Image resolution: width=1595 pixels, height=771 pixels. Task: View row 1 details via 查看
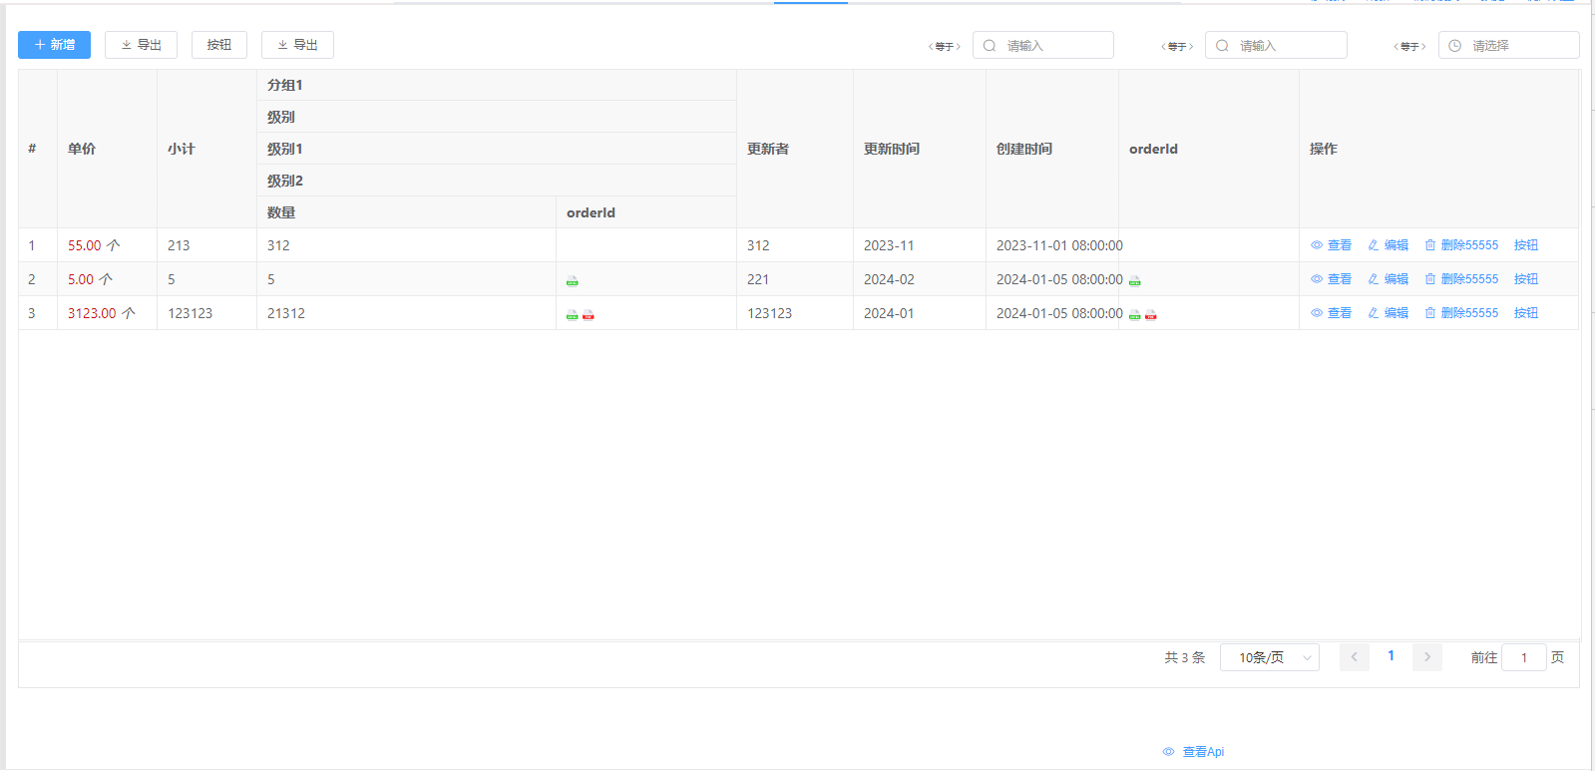click(x=1331, y=245)
